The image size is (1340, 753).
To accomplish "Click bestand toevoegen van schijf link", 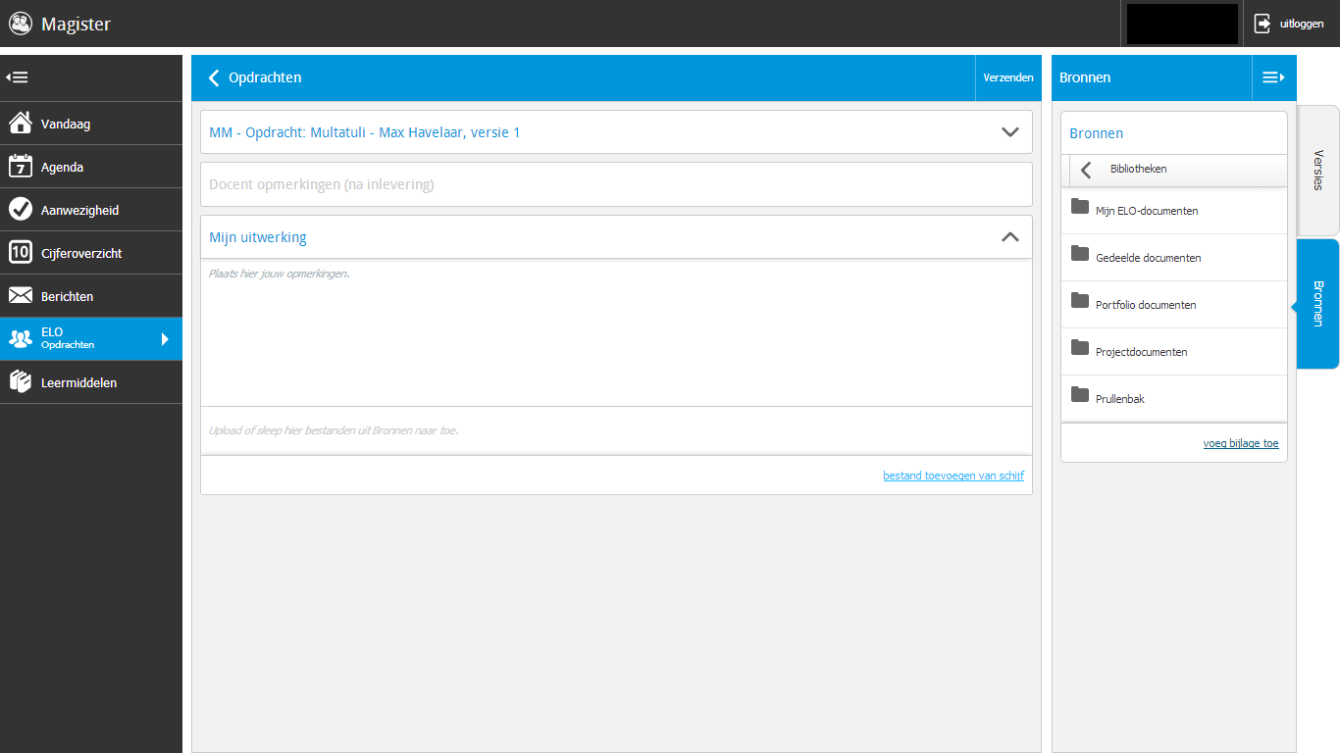I will point(953,476).
